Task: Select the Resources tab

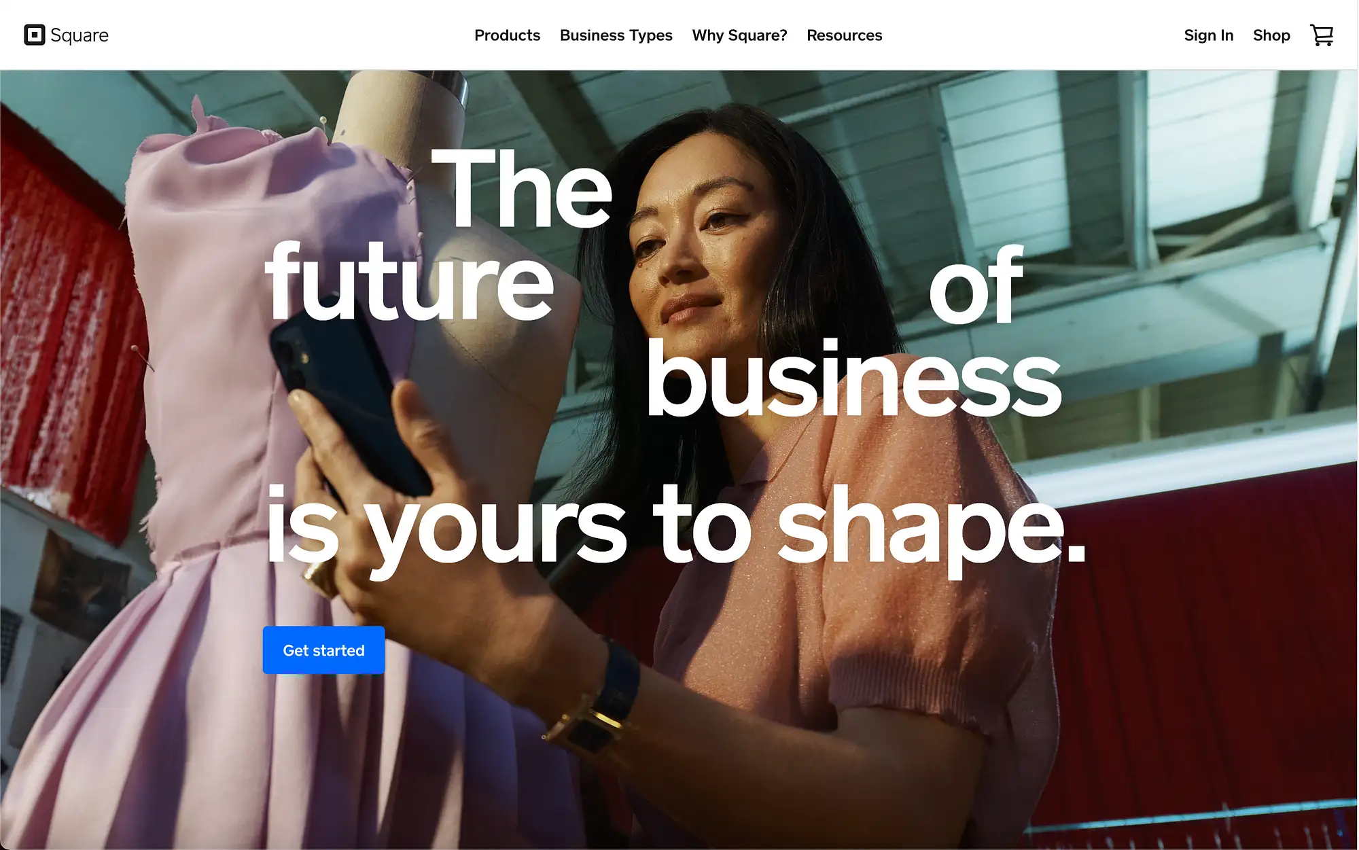Action: [844, 34]
